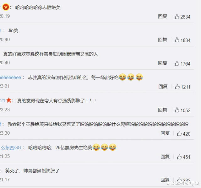The image size is (201, 188).
Task: Click thumbs-up beside 451 count
Action: [179, 157]
